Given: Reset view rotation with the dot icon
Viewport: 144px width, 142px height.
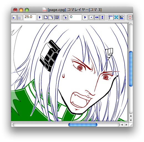Looking at the screenshot, I should [x=91, y=17].
